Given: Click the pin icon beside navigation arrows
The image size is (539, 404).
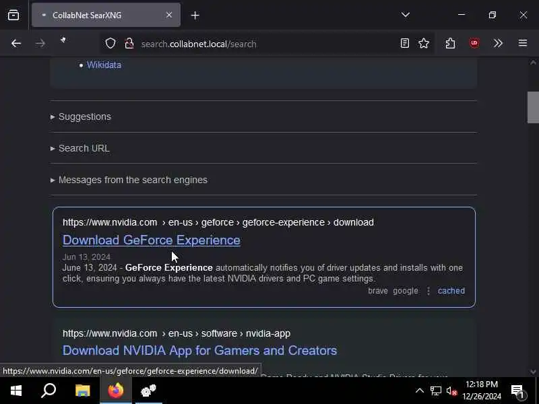Looking at the screenshot, I should [x=63, y=40].
